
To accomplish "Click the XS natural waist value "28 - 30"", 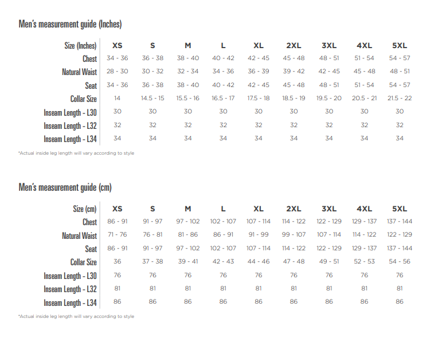I will [117, 72].
